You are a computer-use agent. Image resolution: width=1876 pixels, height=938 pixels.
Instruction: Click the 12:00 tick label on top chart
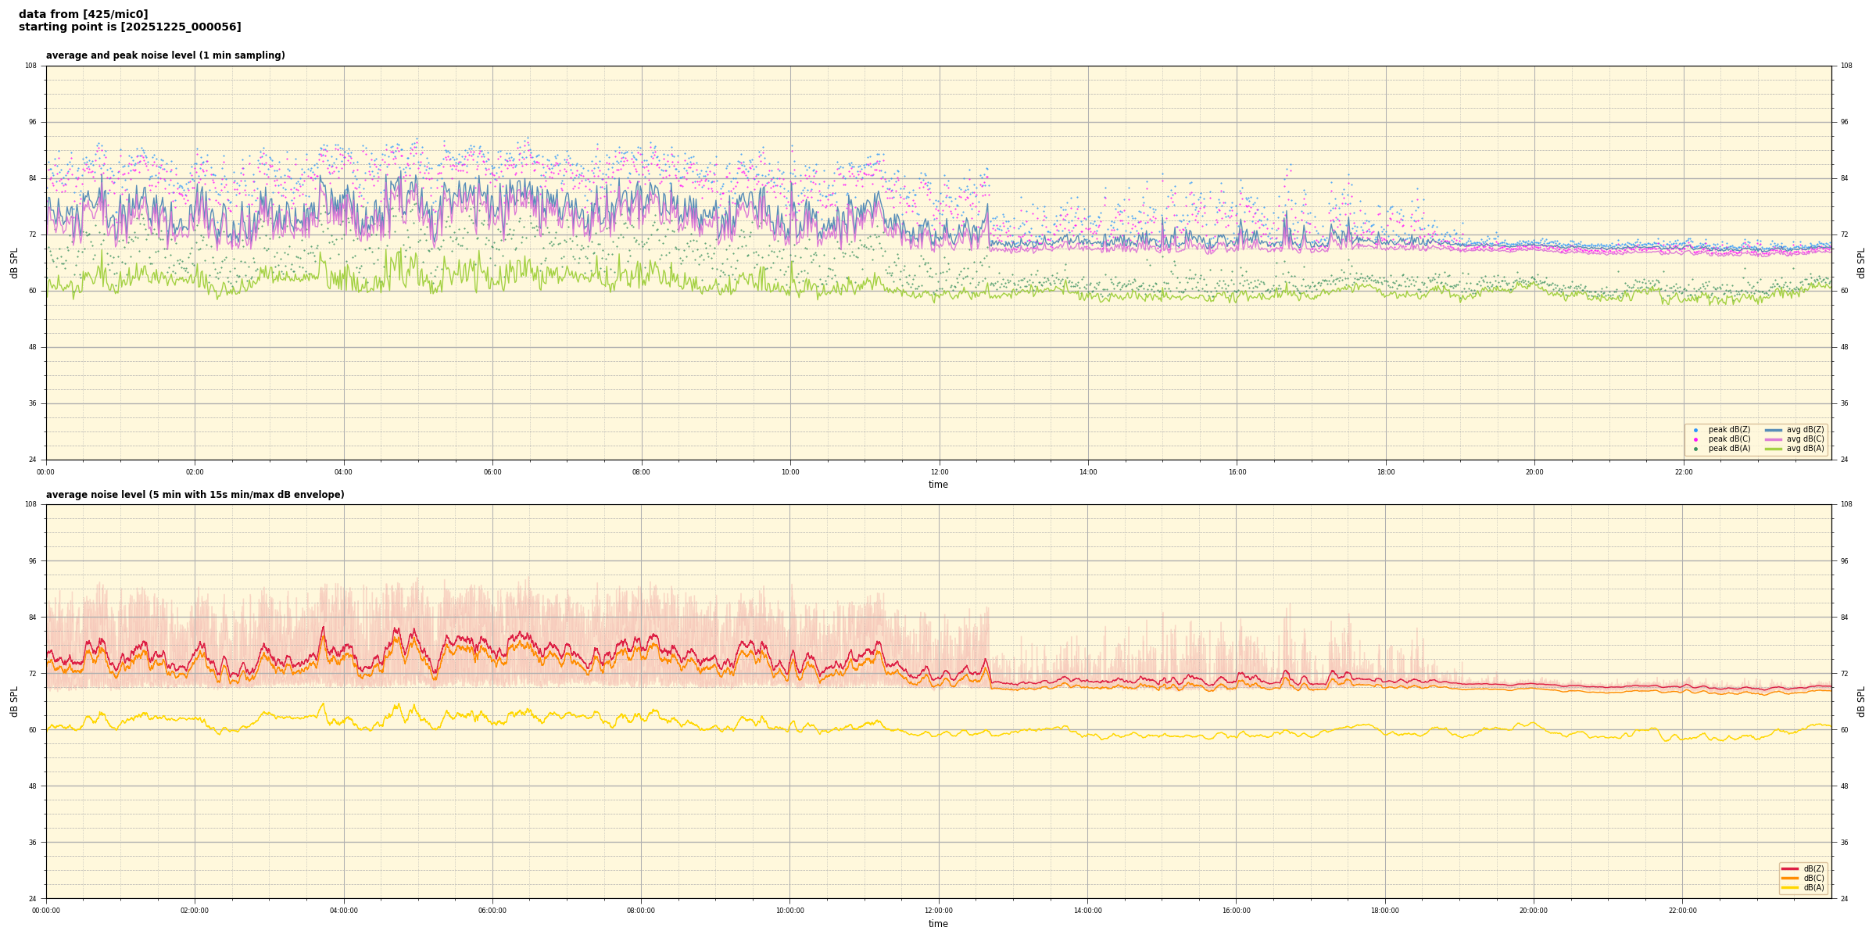[x=939, y=472]
